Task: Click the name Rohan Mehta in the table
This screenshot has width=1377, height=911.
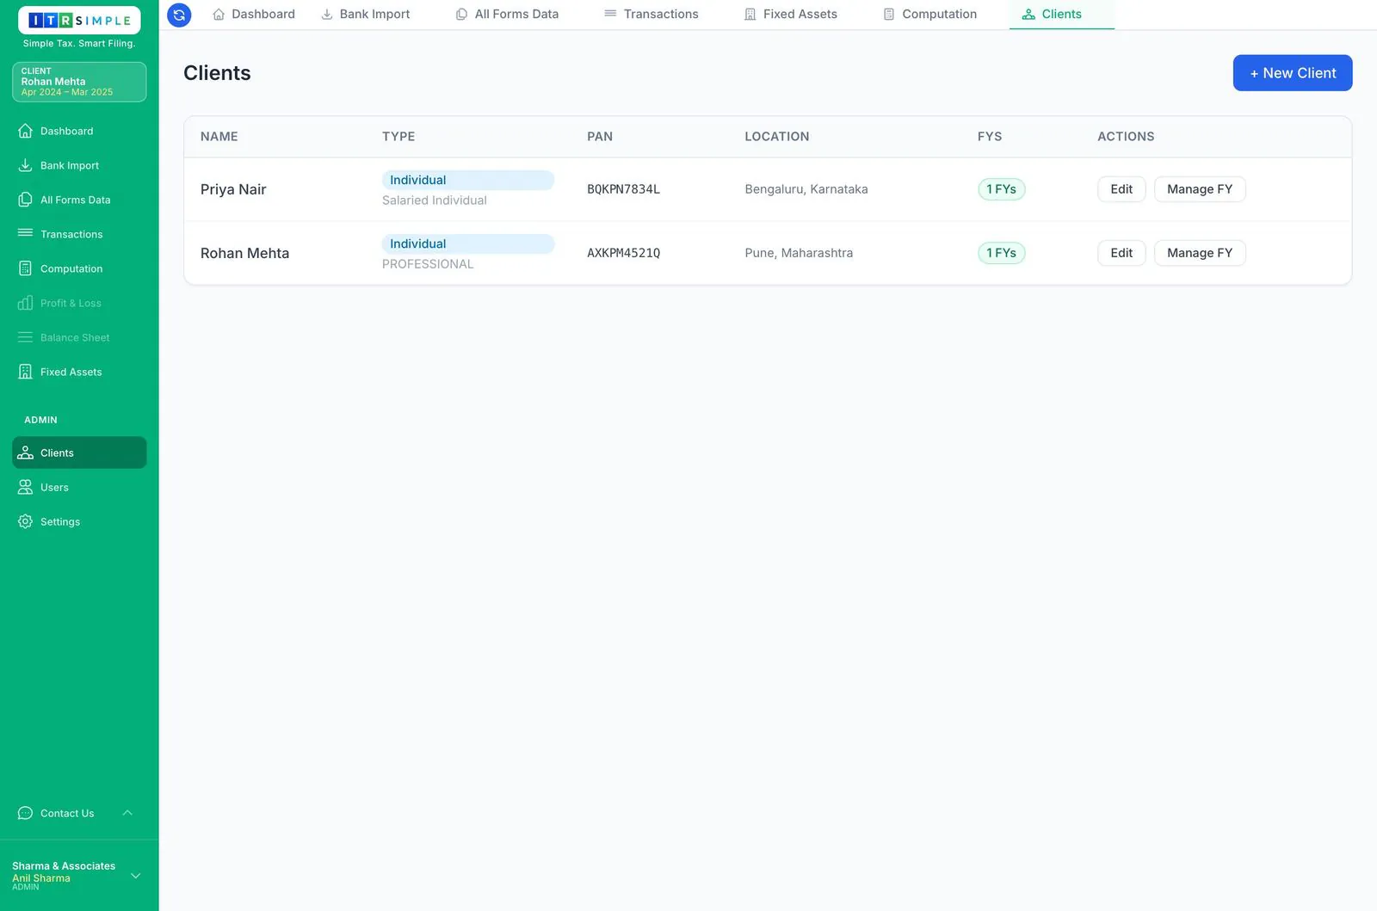Action: click(244, 253)
